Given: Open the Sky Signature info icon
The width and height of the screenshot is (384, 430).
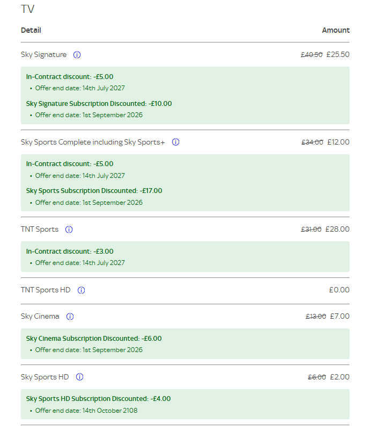Looking at the screenshot, I should coord(77,55).
